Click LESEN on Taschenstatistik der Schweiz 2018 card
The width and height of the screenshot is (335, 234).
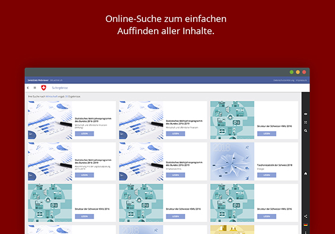click(267, 175)
